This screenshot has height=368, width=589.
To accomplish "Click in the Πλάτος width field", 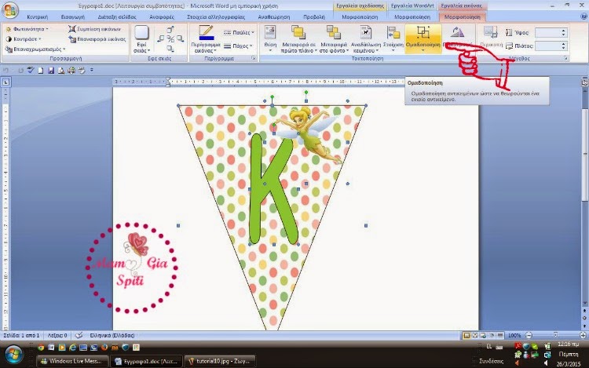I will (548, 46).
